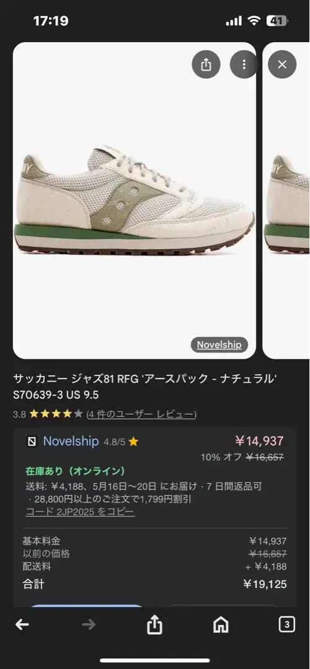Tap the share icon above the shoe image
The image size is (310, 669).
(206, 64)
